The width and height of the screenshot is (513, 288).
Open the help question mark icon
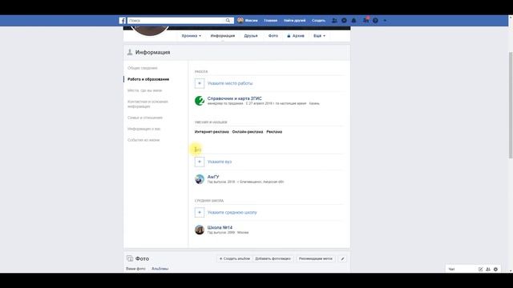[x=376, y=21]
